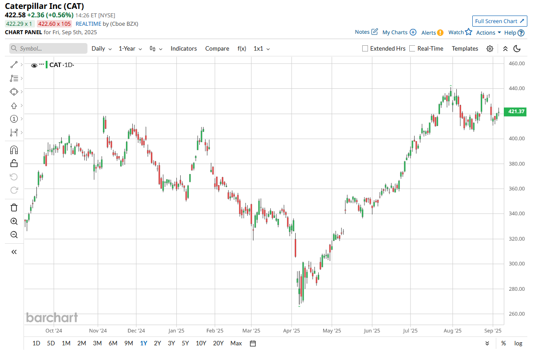
Task: Select the 5Y time range
Action: pyautogui.click(x=185, y=344)
